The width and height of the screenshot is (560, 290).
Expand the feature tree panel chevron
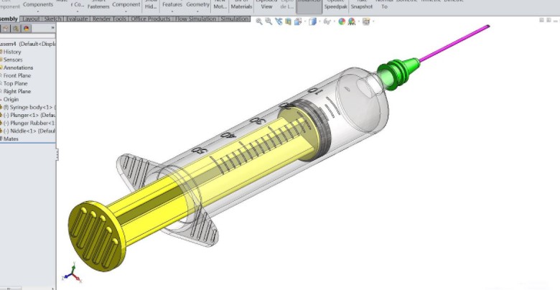(x=54, y=29)
